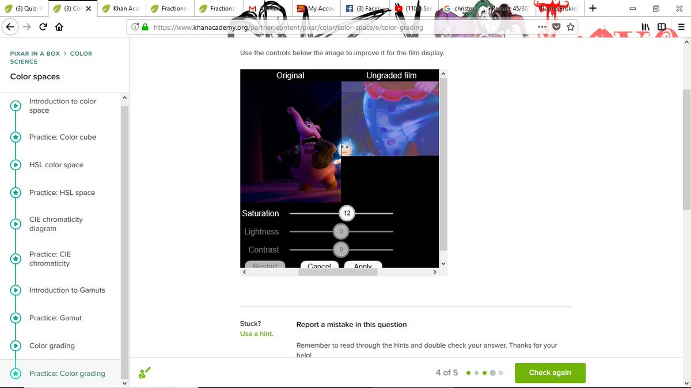Click the Check again button
This screenshot has width=691, height=388.
[550, 372]
